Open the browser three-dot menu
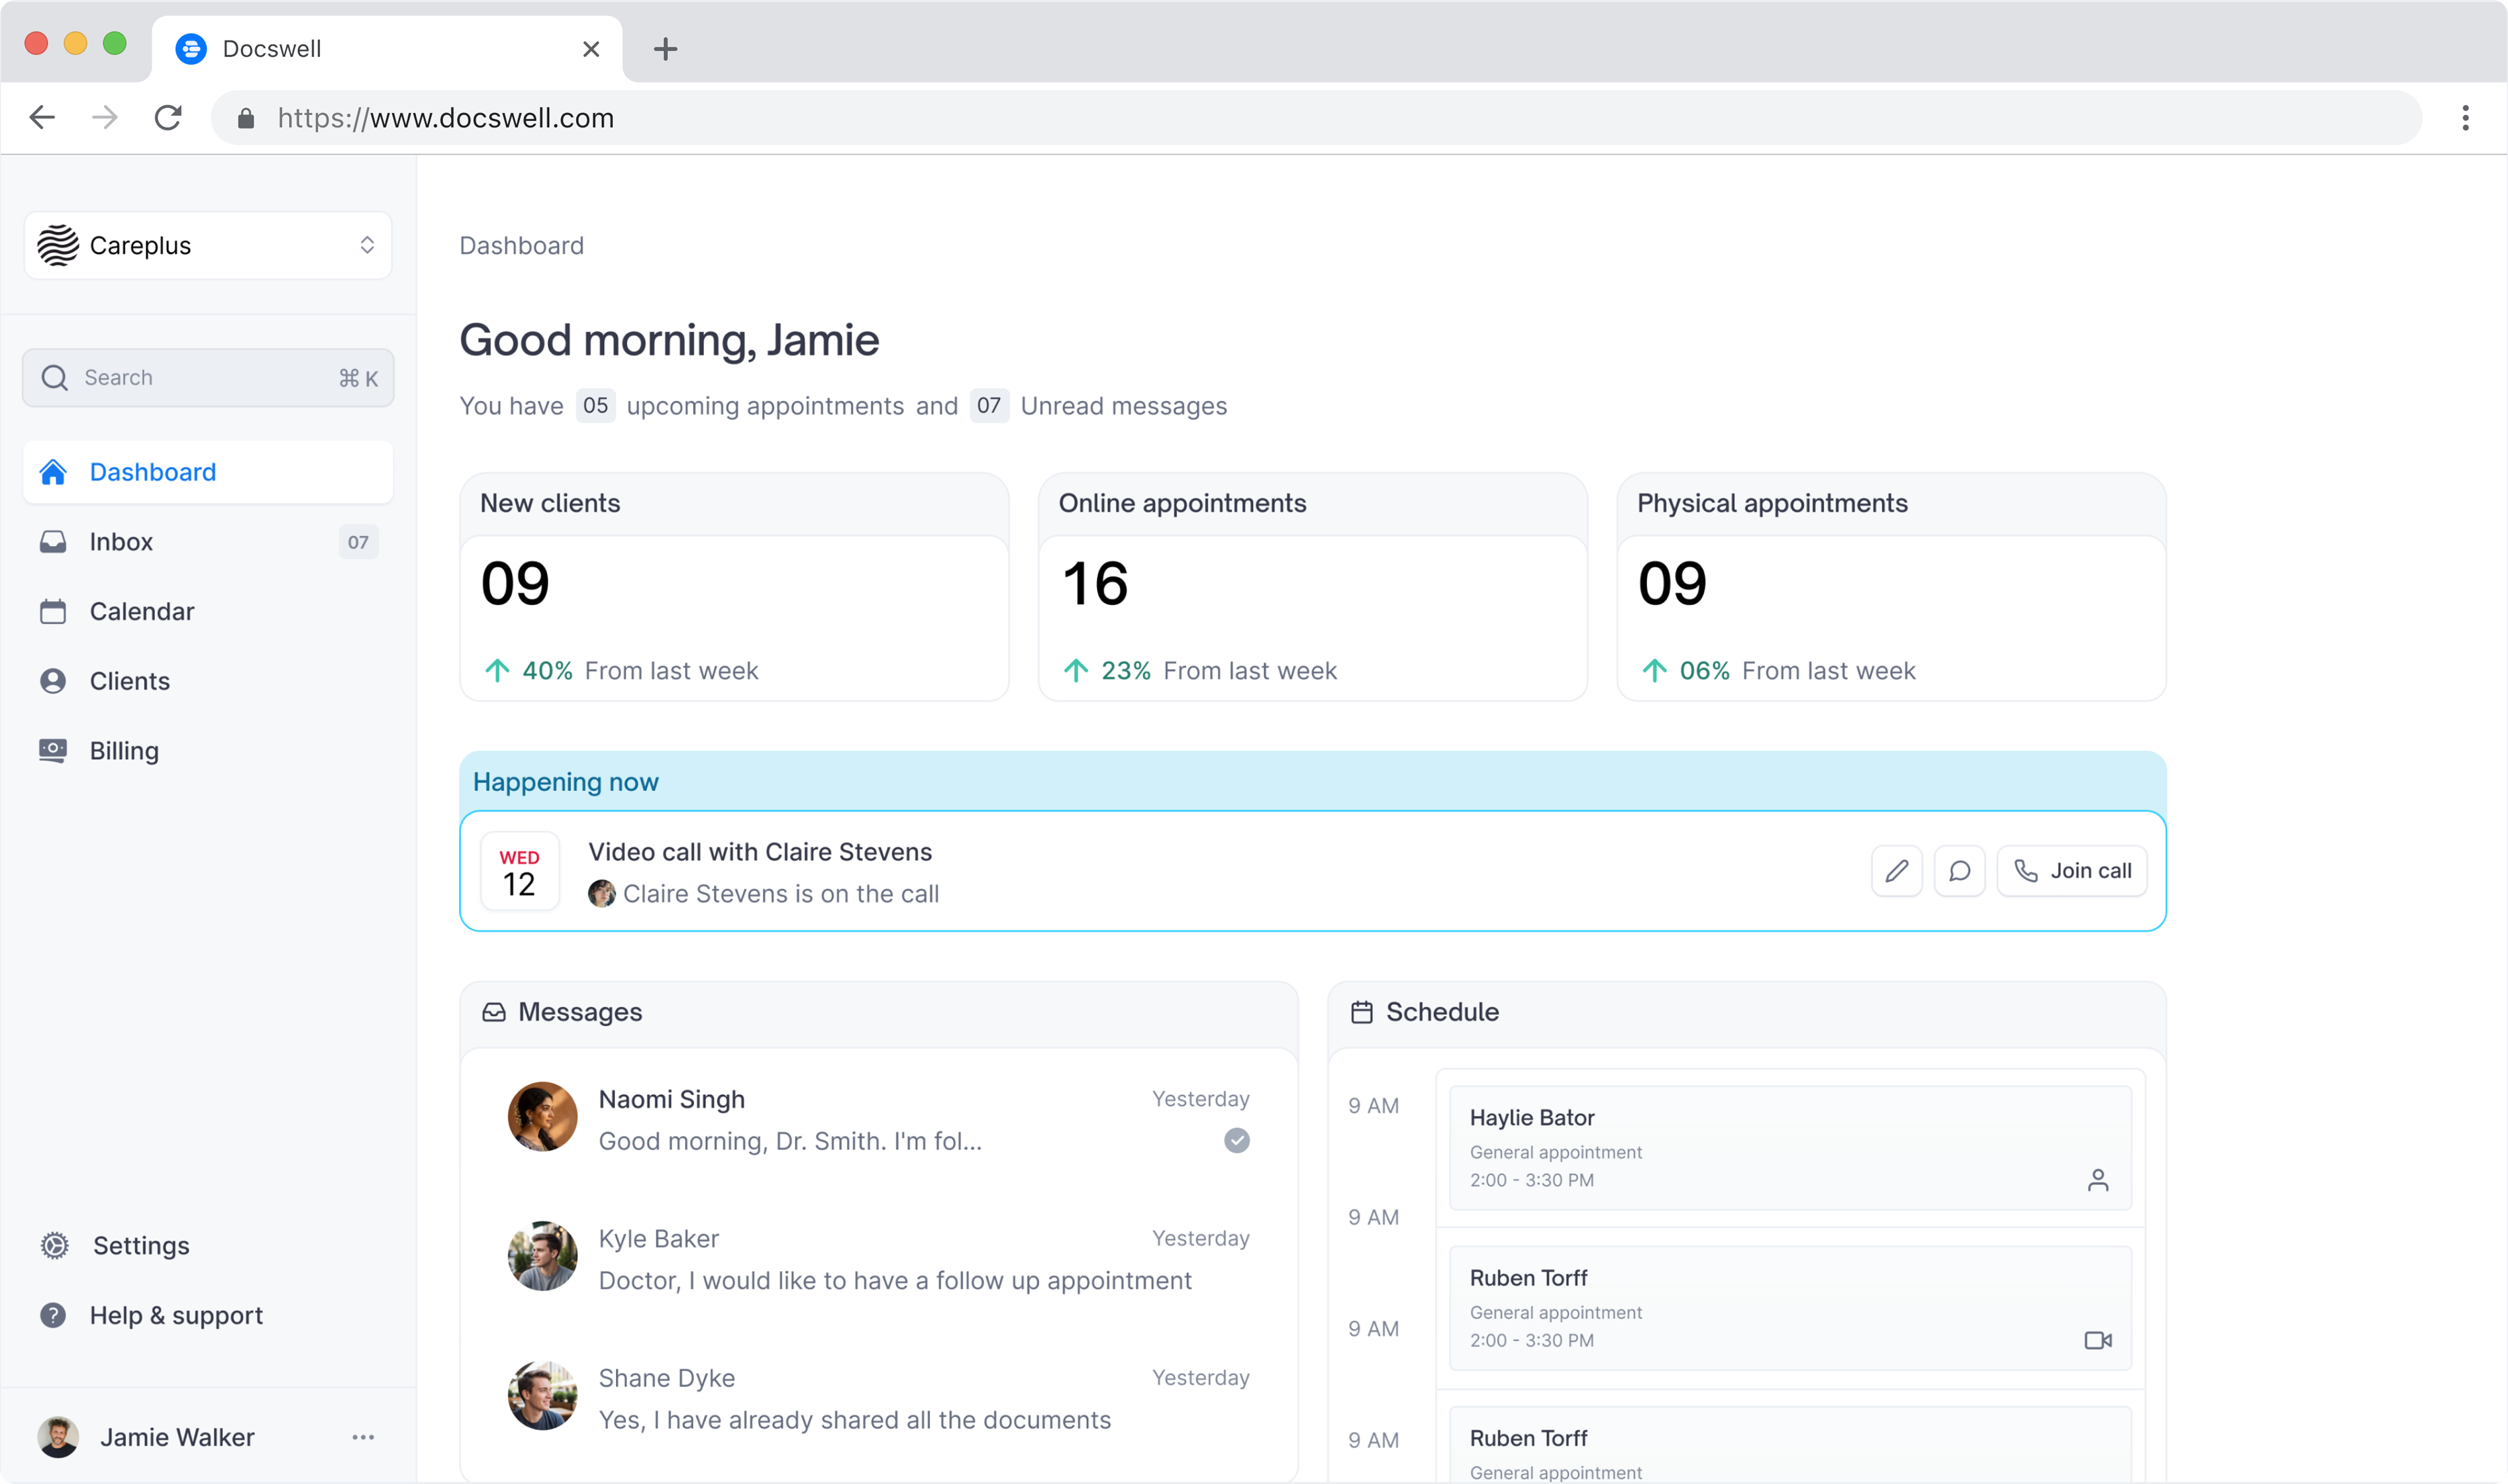The image size is (2508, 1484). pyautogui.click(x=2465, y=118)
